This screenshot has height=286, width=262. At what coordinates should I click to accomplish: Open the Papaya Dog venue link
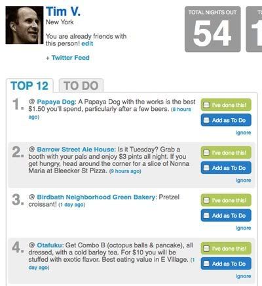pyautogui.click(x=56, y=102)
